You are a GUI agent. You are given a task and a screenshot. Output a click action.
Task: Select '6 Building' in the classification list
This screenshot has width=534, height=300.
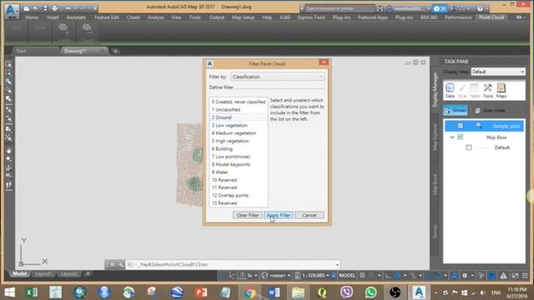click(x=239, y=148)
